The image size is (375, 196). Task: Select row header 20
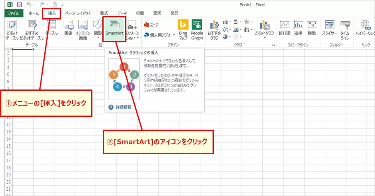pyautogui.click(x=8, y=182)
